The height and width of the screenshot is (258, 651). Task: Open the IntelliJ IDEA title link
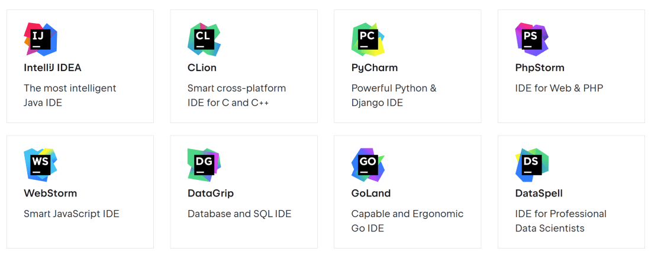pyautogui.click(x=53, y=67)
